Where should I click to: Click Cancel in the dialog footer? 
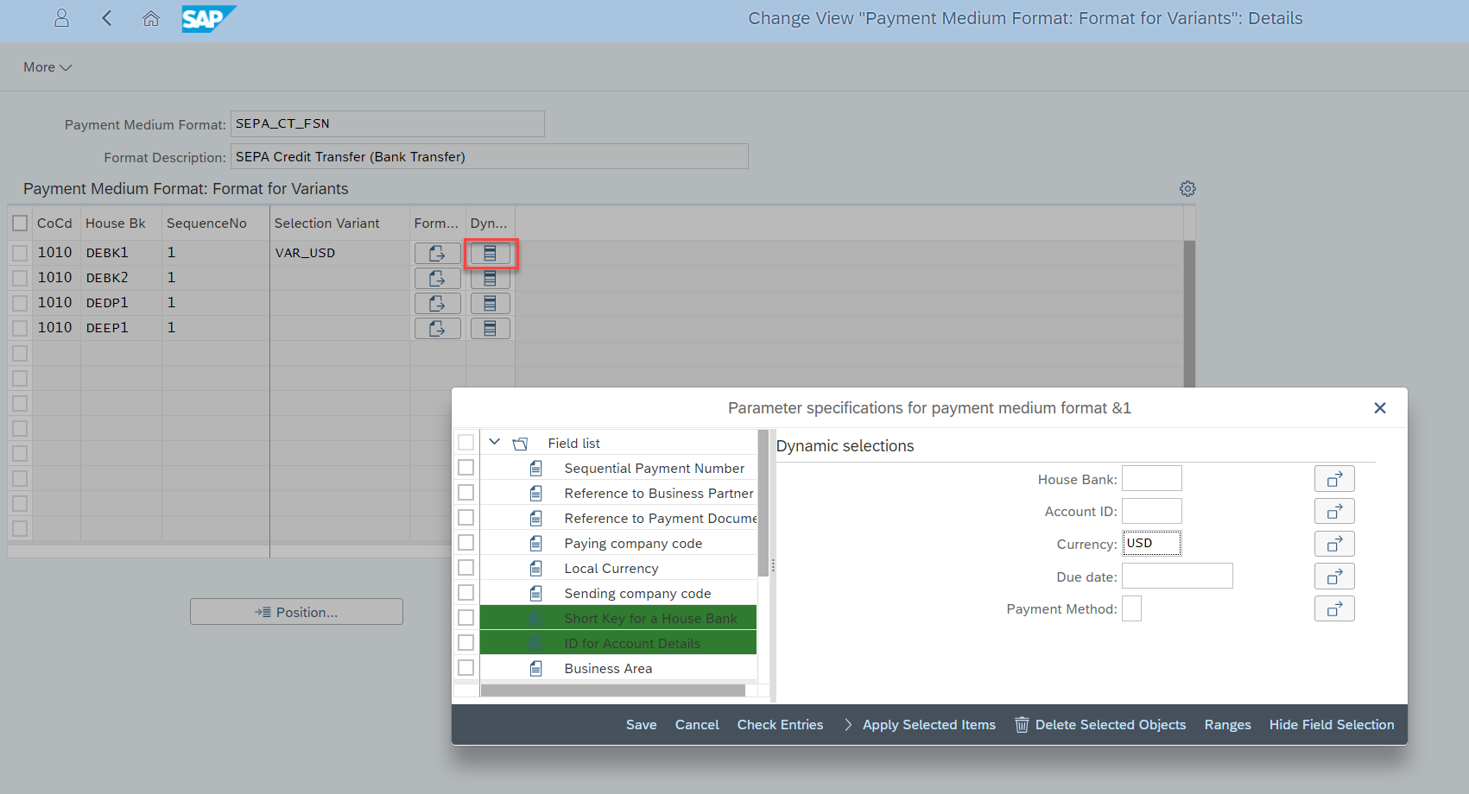coord(697,725)
